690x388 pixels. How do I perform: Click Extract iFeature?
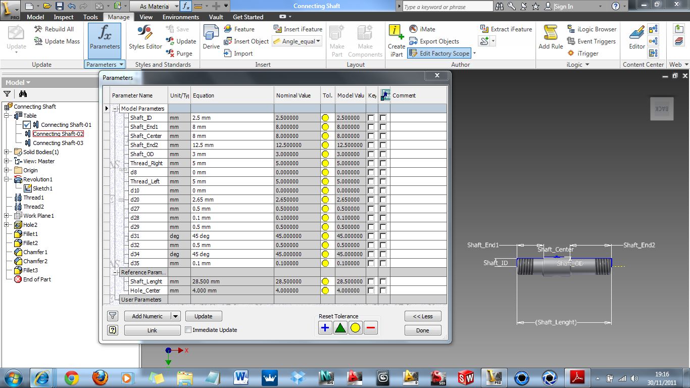506,29
